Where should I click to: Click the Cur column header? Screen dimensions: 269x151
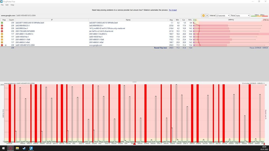[x=184, y=20]
